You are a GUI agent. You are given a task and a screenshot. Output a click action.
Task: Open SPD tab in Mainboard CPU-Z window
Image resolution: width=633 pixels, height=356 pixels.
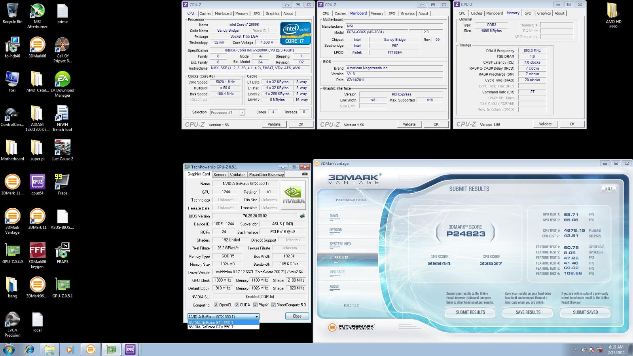point(392,13)
